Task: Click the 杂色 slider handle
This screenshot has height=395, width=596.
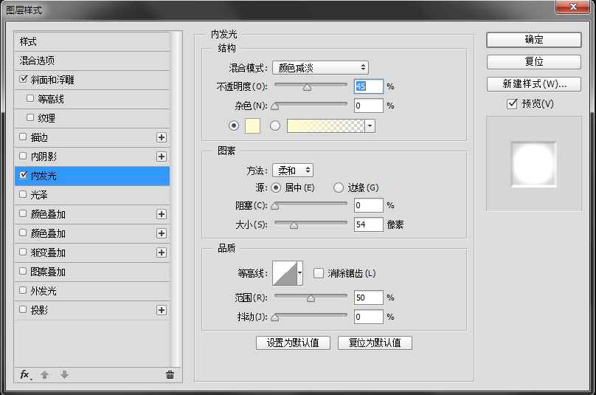Action: click(275, 106)
